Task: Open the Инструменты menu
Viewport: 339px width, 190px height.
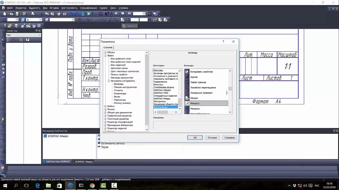Action: (69, 8)
